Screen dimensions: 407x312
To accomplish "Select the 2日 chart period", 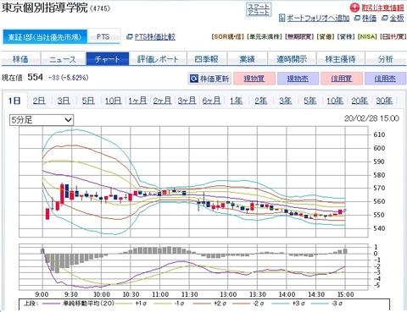I will tap(39, 101).
